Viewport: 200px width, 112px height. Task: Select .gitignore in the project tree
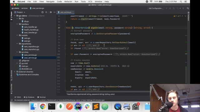(x=25, y=61)
